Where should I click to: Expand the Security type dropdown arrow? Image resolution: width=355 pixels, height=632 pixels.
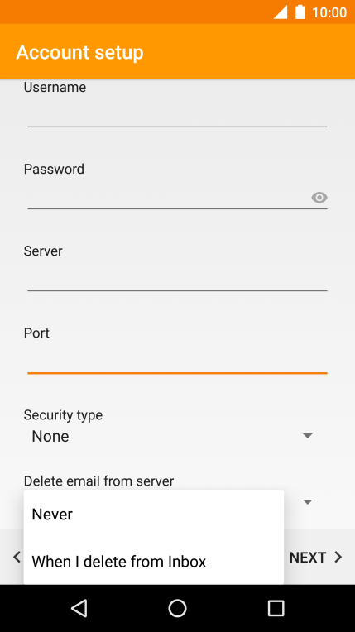(307, 436)
